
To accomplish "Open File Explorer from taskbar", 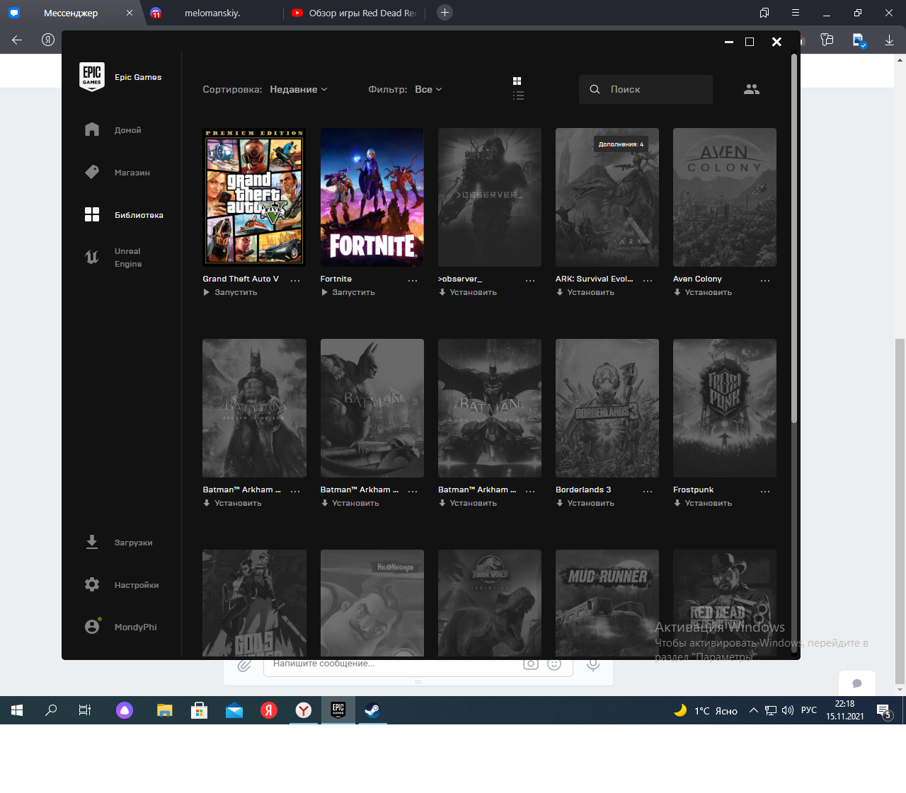I will pos(165,710).
